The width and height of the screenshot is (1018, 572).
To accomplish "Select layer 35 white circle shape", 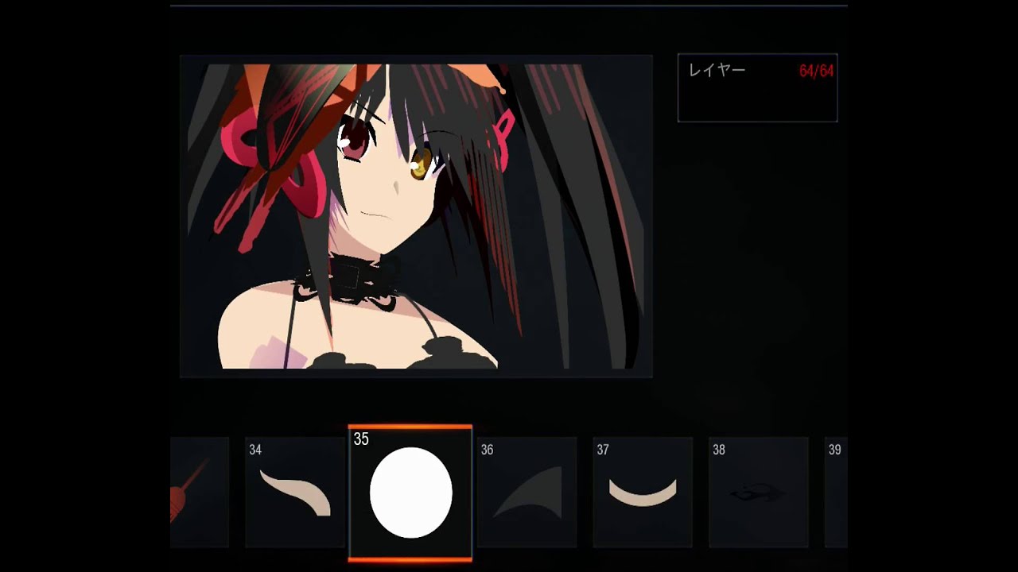I will [x=410, y=493].
